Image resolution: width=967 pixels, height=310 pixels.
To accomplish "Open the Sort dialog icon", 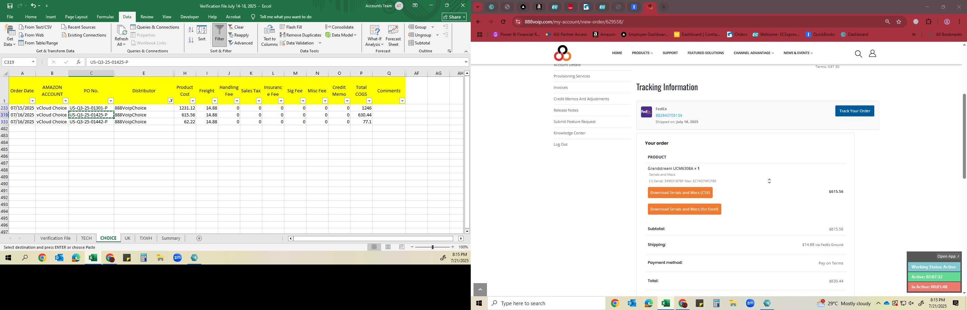I will click(202, 33).
